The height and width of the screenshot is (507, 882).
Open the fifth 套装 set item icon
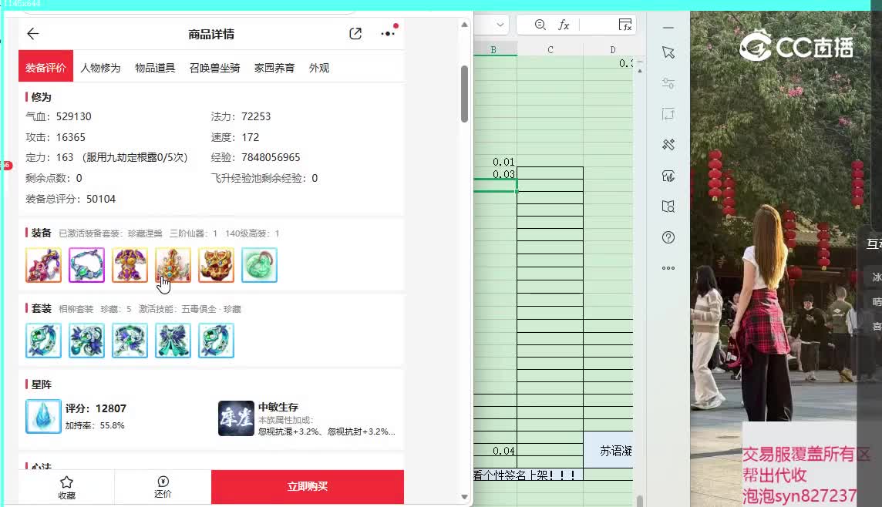click(x=216, y=340)
